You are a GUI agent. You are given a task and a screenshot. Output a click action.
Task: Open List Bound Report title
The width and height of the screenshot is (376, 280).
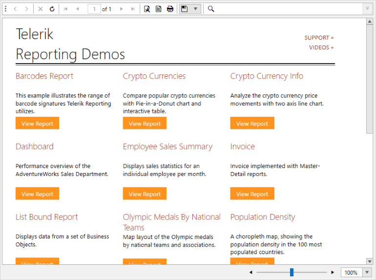[x=47, y=217]
